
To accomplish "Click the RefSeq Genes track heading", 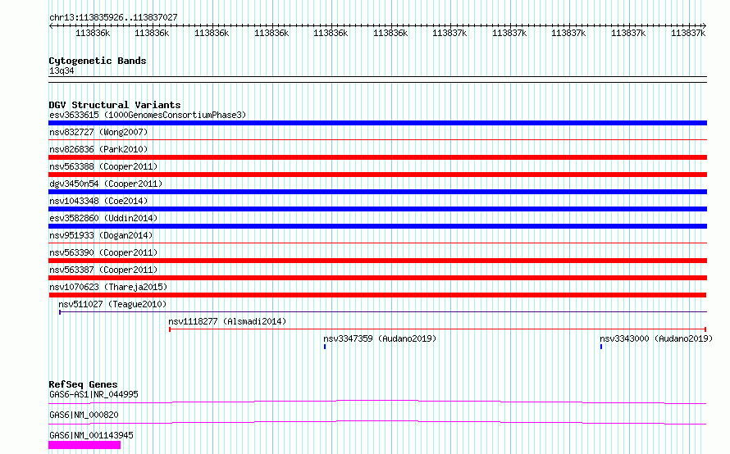I will coord(83,384).
